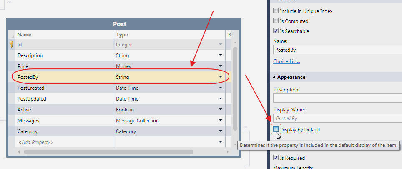This screenshot has width=402, height=169.
Task: Tick the Display by Default checkbox
Action: coord(276,129)
